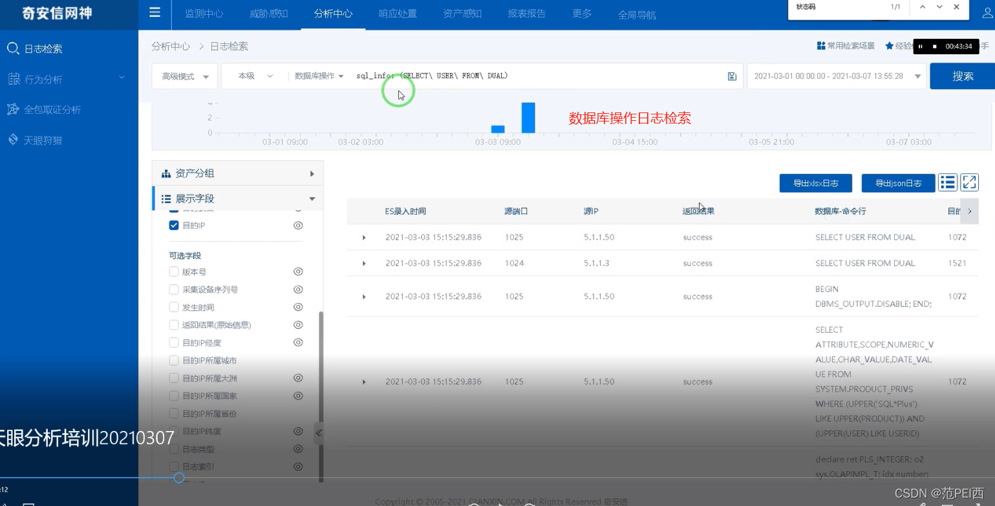Switch to the 监测中心 tab
This screenshot has height=506, width=995.
point(204,14)
